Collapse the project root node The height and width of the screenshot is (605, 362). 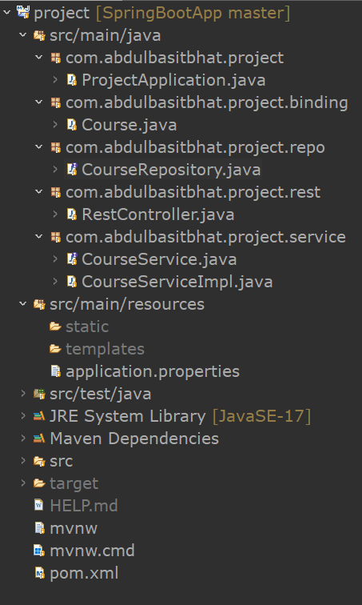6,13
